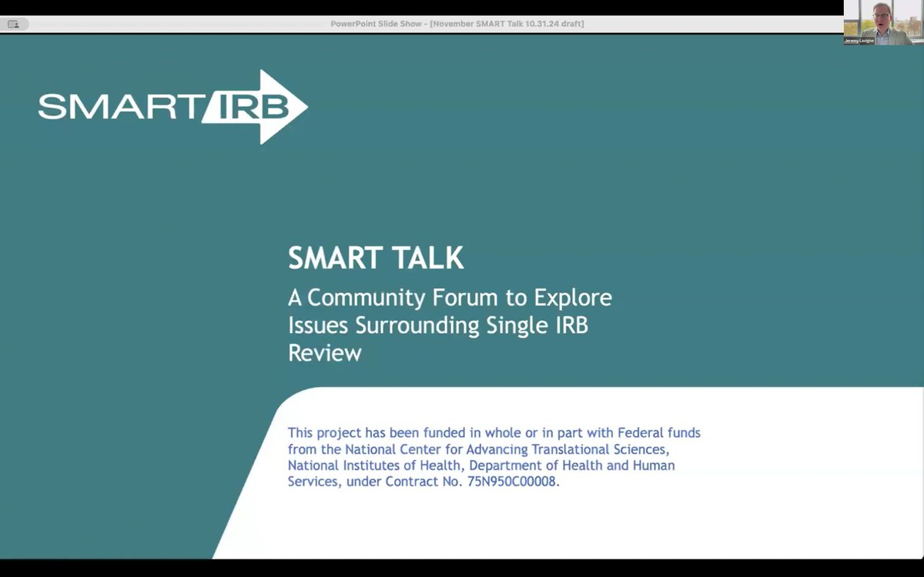Click the presenter view icon in title bar
The width and height of the screenshot is (924, 577).
[13, 24]
